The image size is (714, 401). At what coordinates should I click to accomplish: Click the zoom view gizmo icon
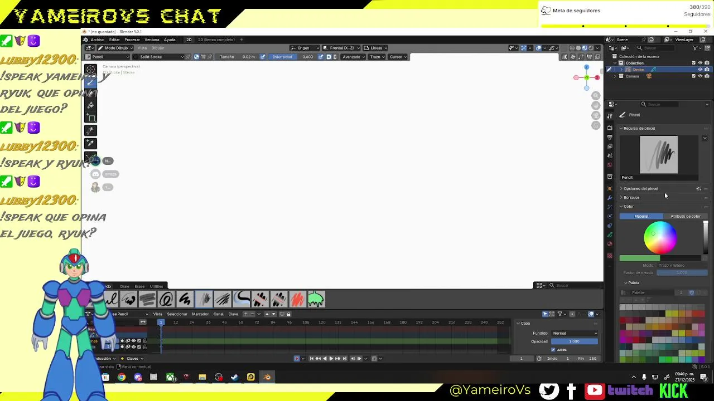click(596, 96)
